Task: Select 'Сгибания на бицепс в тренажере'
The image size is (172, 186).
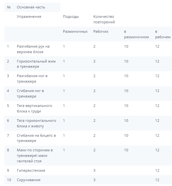Action: 36,138
